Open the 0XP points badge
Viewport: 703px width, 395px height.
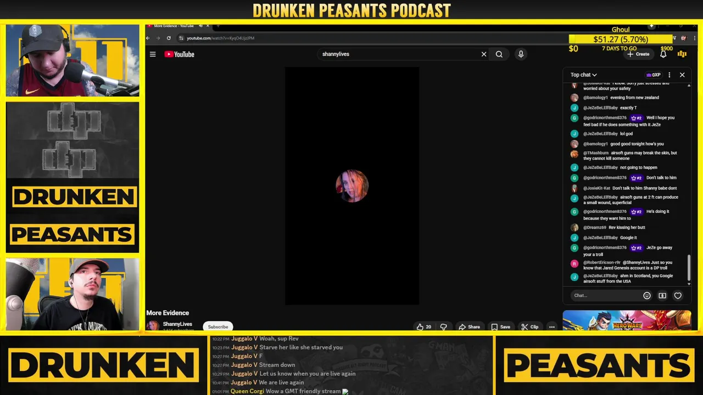click(653, 75)
